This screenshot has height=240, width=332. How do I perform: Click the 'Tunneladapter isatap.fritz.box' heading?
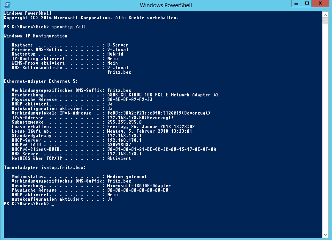(x=45, y=167)
